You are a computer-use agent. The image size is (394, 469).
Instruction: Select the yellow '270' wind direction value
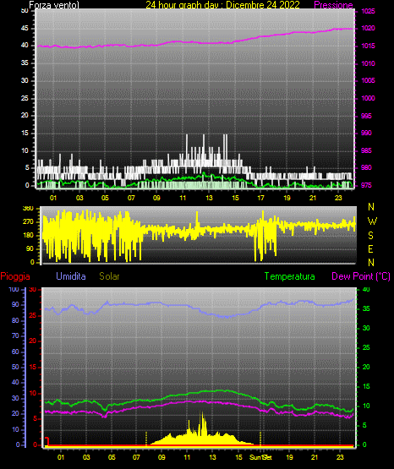pos(28,222)
